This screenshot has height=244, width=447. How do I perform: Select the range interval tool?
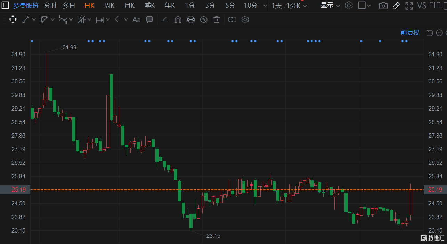pos(100,20)
